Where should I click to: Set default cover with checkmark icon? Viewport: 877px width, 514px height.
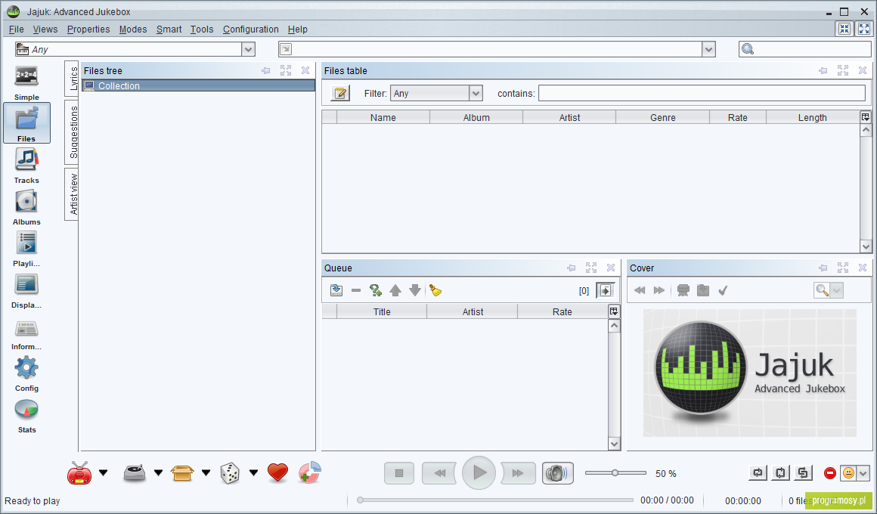(x=723, y=290)
